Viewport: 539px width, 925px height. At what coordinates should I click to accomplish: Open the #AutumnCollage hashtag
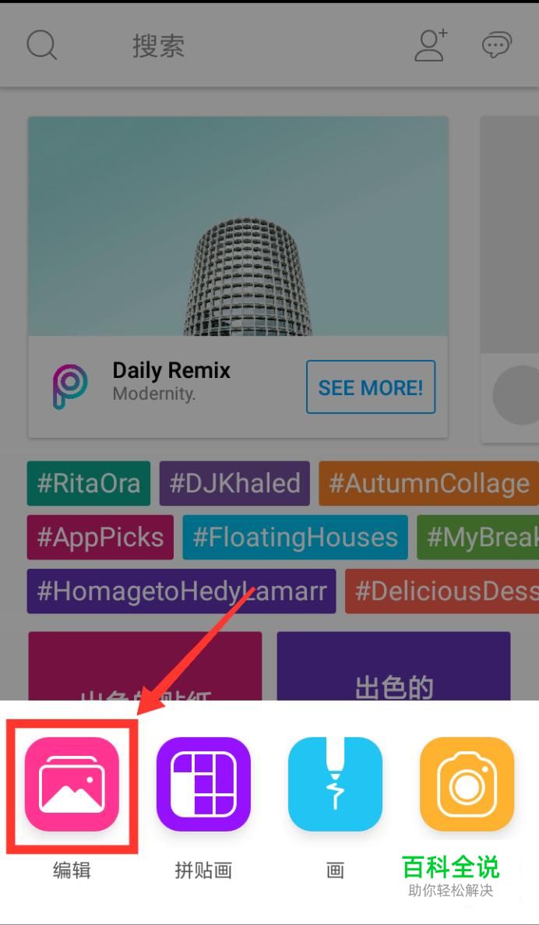click(428, 484)
